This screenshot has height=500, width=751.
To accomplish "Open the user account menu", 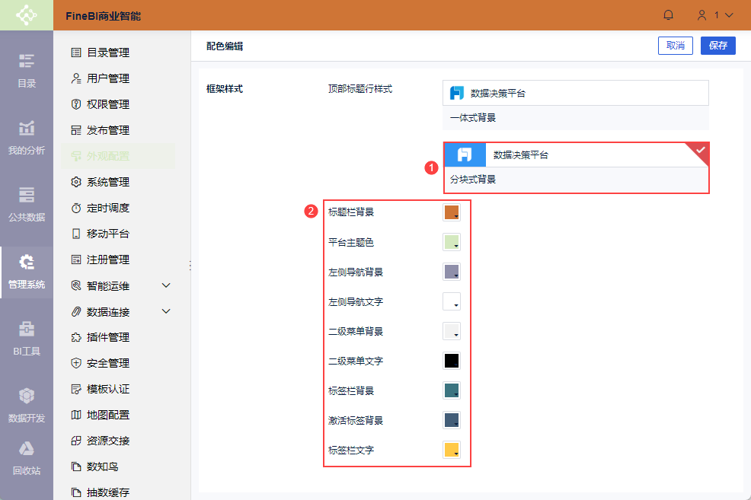I will 715,15.
